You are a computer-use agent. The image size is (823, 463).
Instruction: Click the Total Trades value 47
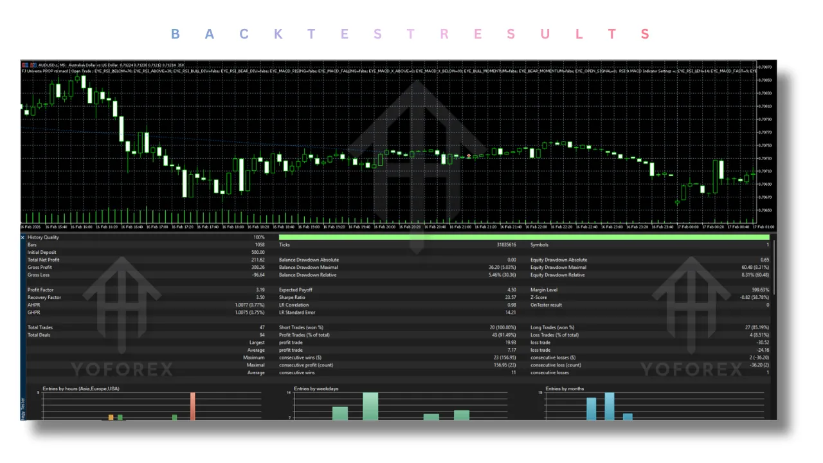click(262, 327)
